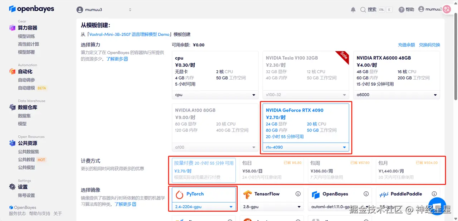The width and height of the screenshot is (458, 221).
Task: Select the cpu compute card
Action: click(215, 75)
